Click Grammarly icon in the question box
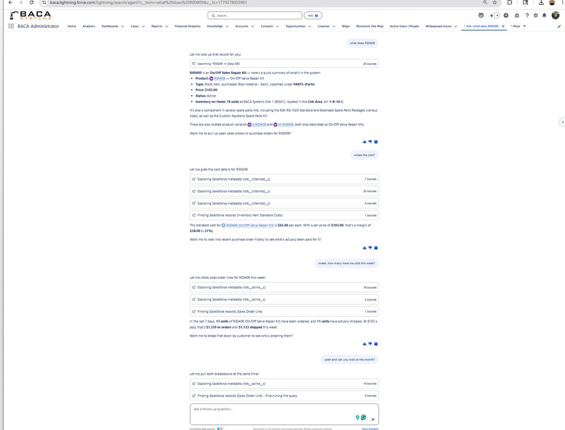Image resolution: width=565 pixels, height=430 pixels. (x=363, y=417)
